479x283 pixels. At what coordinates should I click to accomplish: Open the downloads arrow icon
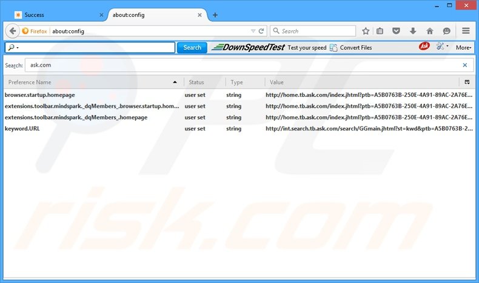click(x=413, y=31)
